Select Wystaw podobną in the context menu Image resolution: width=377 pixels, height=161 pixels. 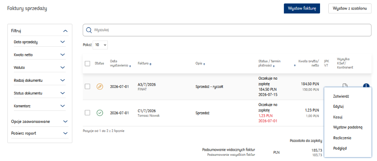pyautogui.click(x=348, y=127)
